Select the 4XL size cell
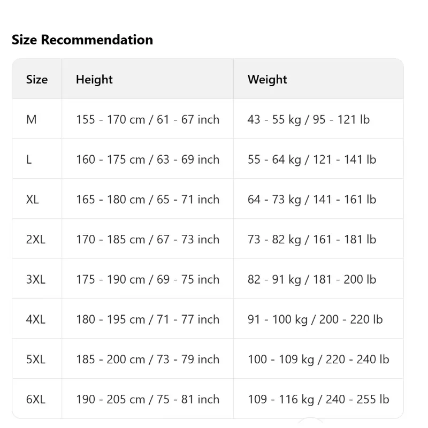 pyautogui.click(x=36, y=319)
